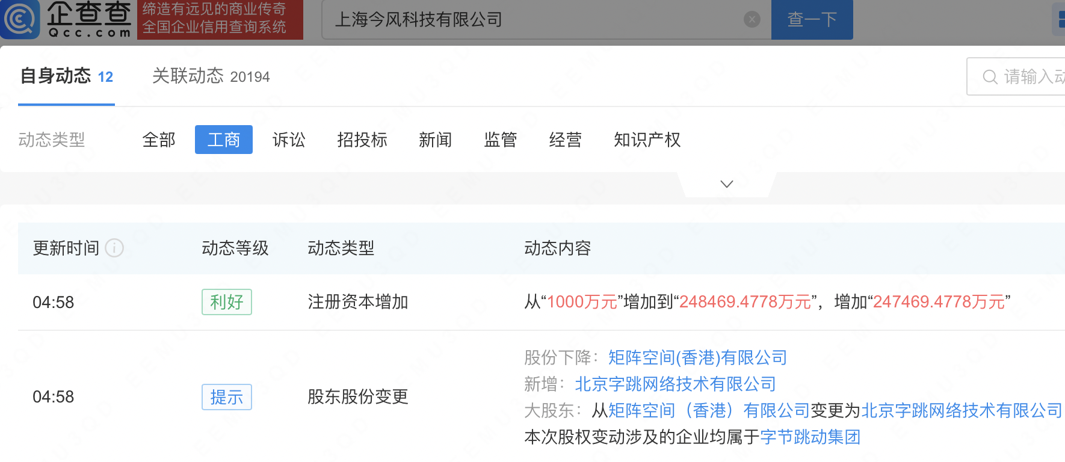The image size is (1065, 462).
Task: Select the 工商 type filter
Action: pyautogui.click(x=224, y=140)
